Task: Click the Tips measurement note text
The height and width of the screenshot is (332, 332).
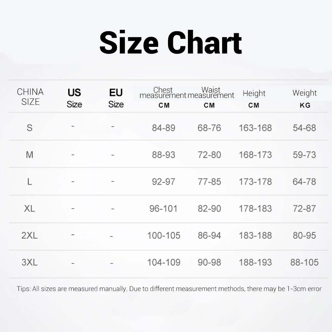Action: [x=169, y=289]
